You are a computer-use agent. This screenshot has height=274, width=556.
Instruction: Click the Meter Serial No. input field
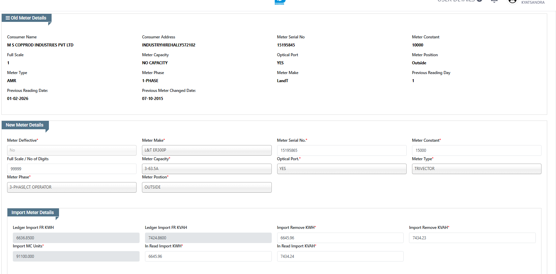click(x=341, y=150)
